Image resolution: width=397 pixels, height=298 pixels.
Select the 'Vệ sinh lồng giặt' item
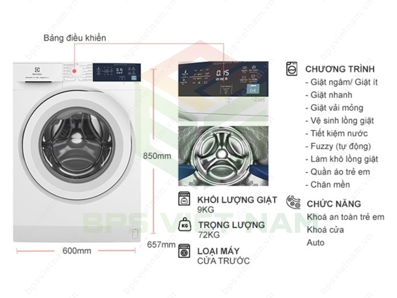[x=339, y=121]
